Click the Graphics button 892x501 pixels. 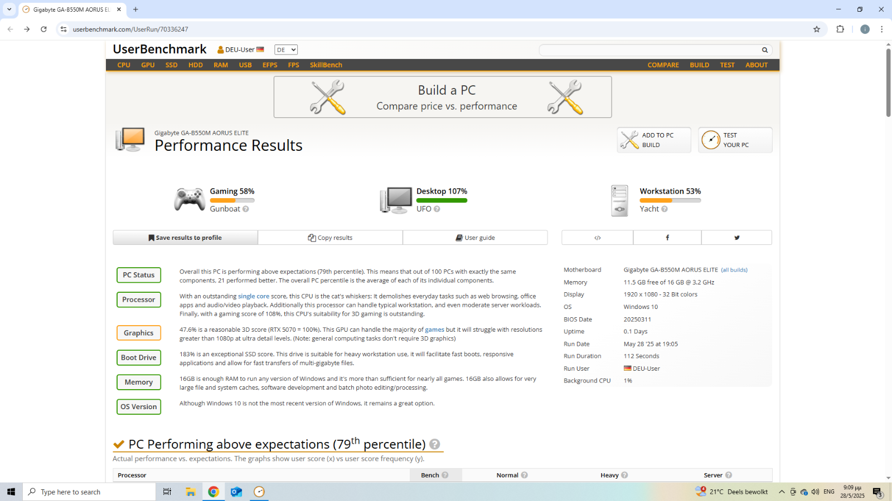point(139,333)
